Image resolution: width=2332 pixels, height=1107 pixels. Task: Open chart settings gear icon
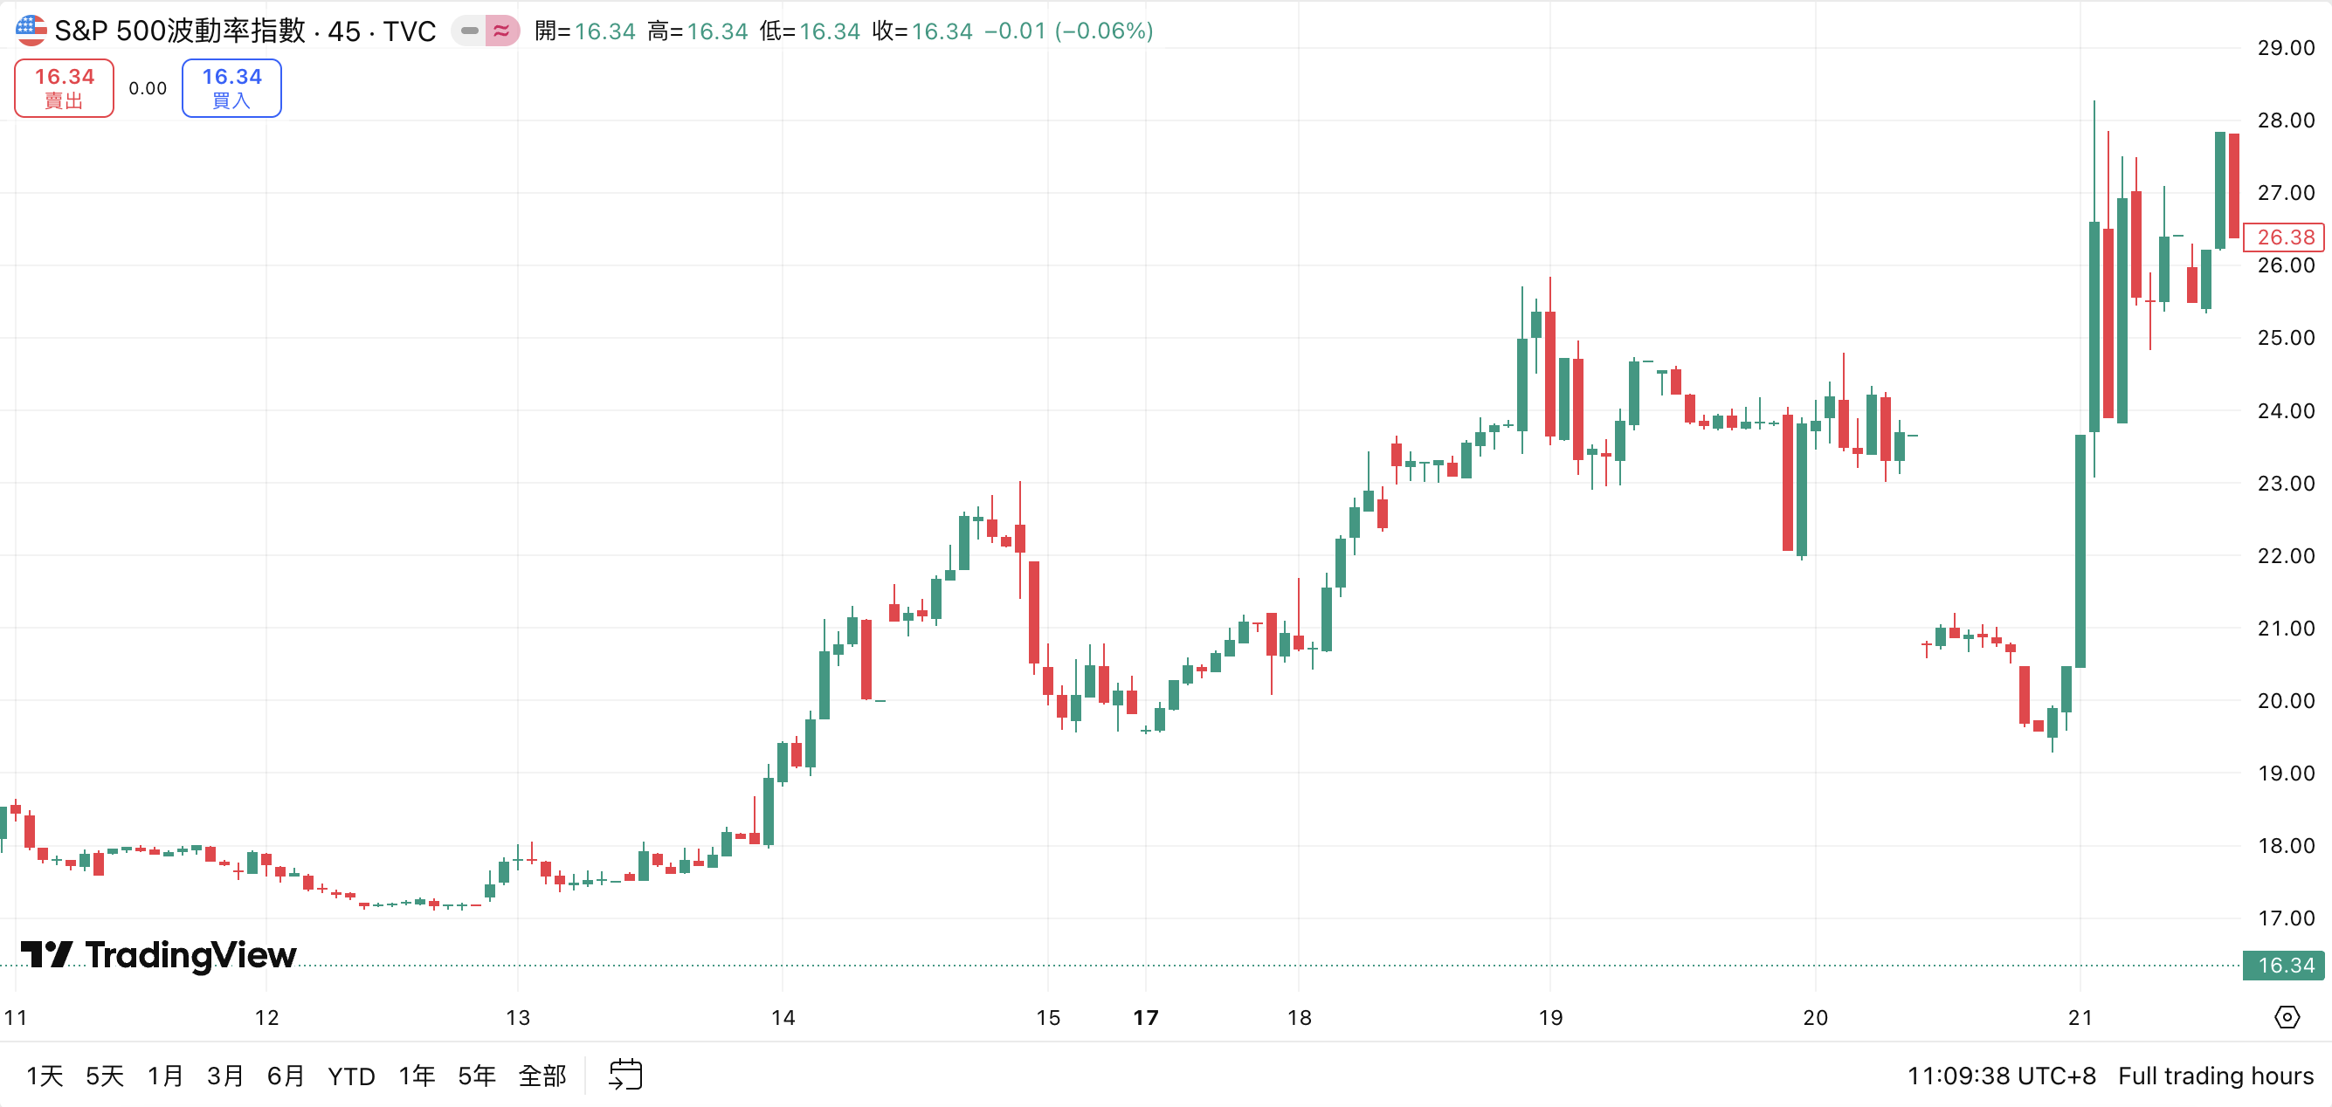[x=2286, y=1016]
